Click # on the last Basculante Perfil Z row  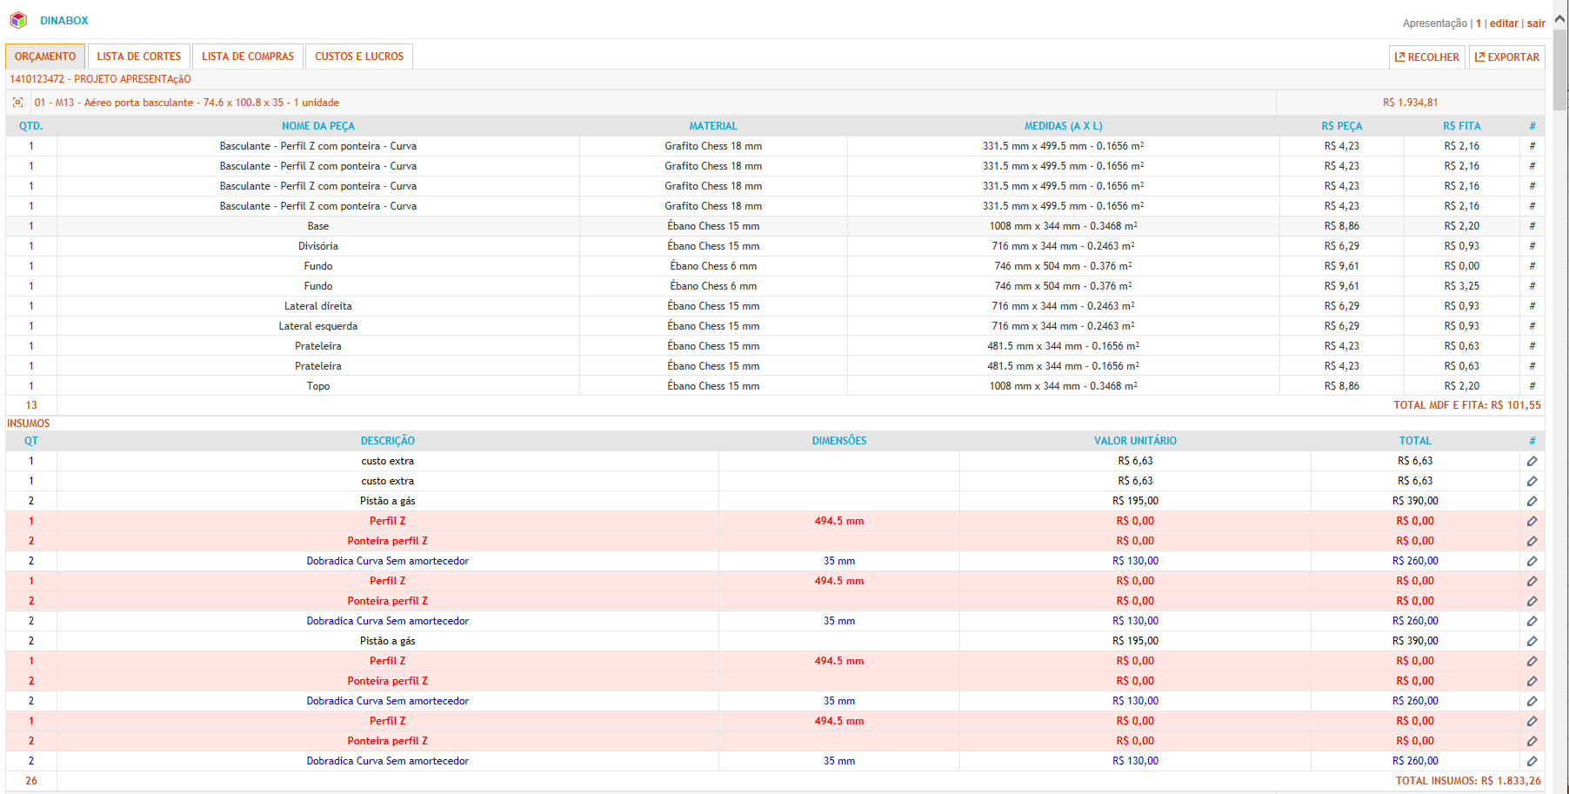tap(1532, 206)
